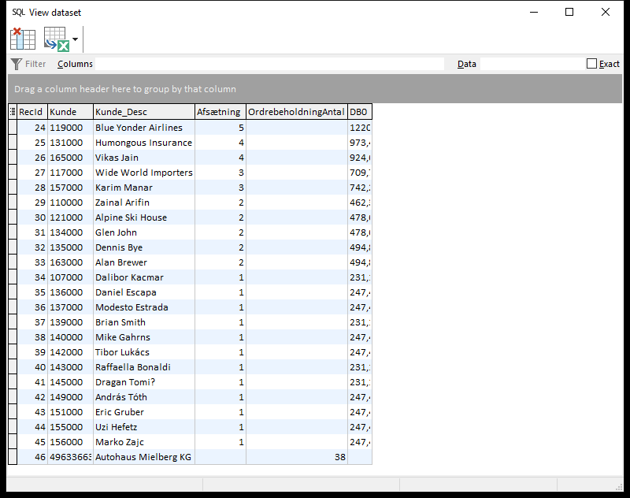Click the RecId cell 24
This screenshot has width=630, height=498.
pyautogui.click(x=32, y=128)
